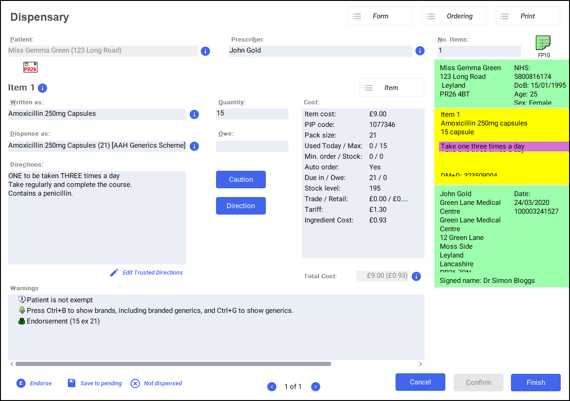The width and height of the screenshot is (570, 401).
Task: Click the info icon next to Patient field
Action: coord(205,51)
